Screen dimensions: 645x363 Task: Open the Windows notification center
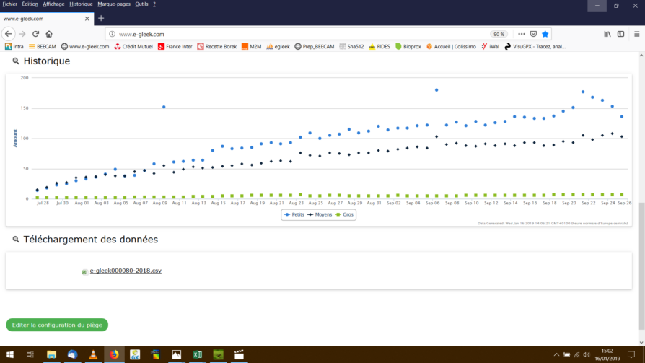(631, 354)
